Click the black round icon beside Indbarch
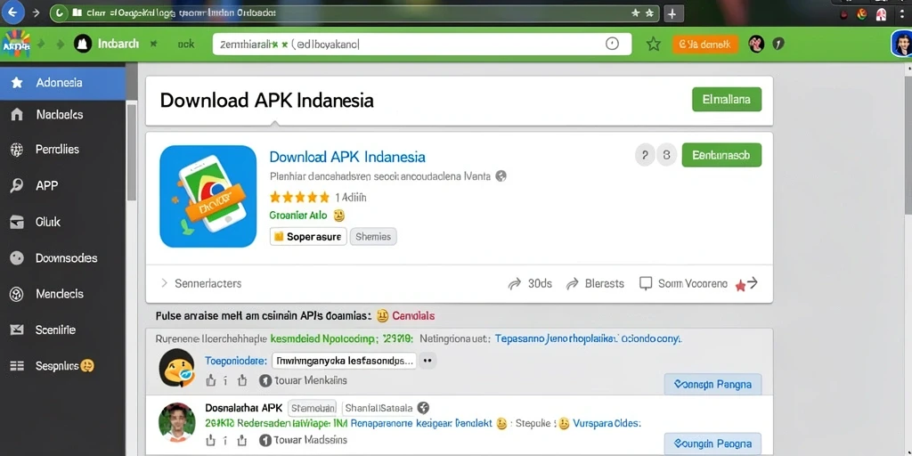 83,44
